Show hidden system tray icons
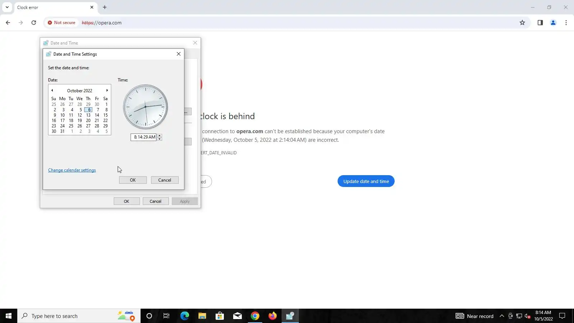The image size is (574, 323). coord(502,316)
